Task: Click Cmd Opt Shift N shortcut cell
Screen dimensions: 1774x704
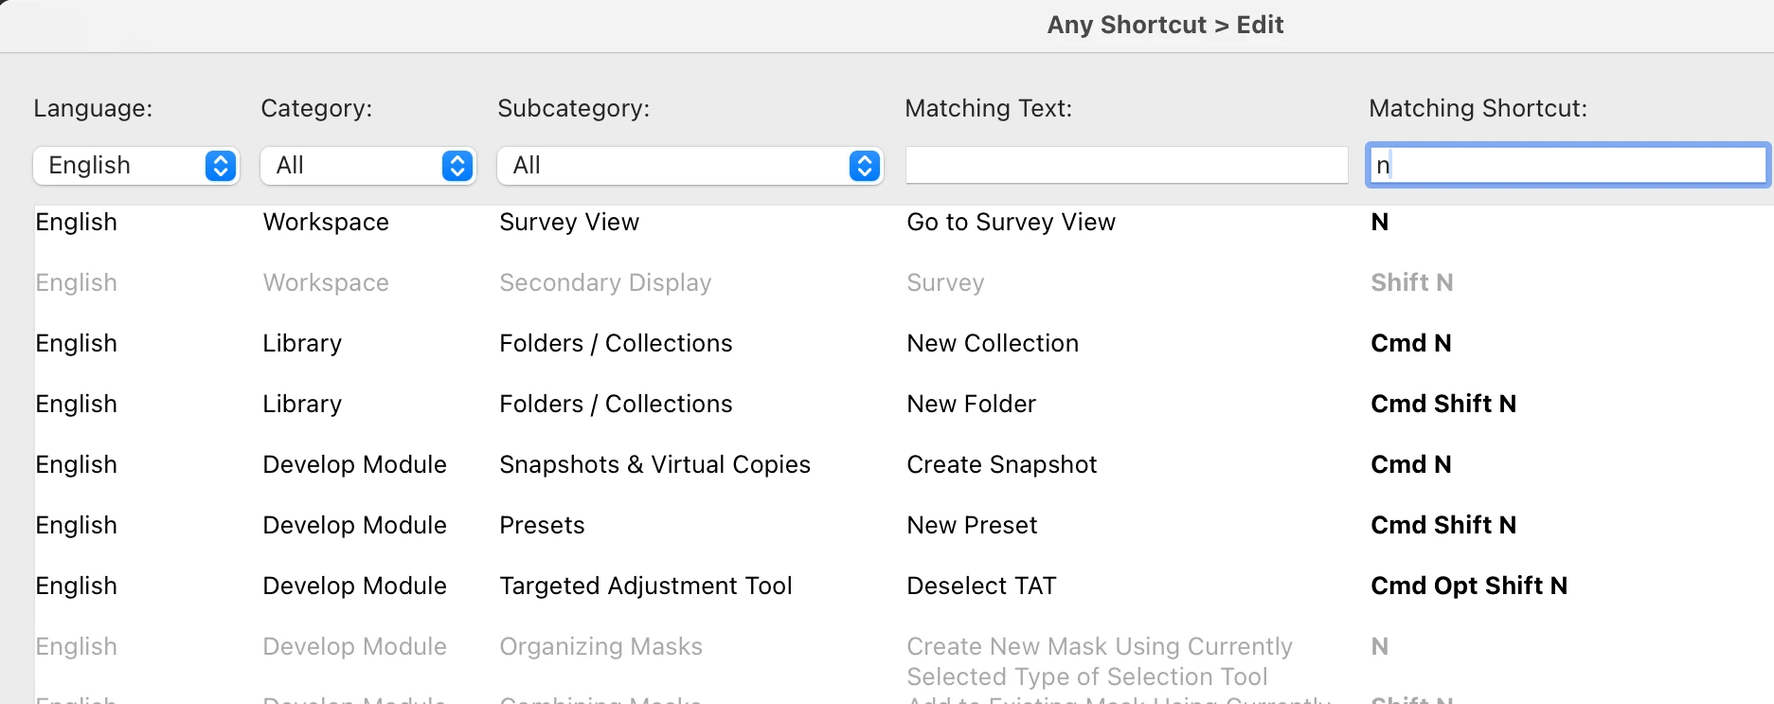Action: 1468,587
